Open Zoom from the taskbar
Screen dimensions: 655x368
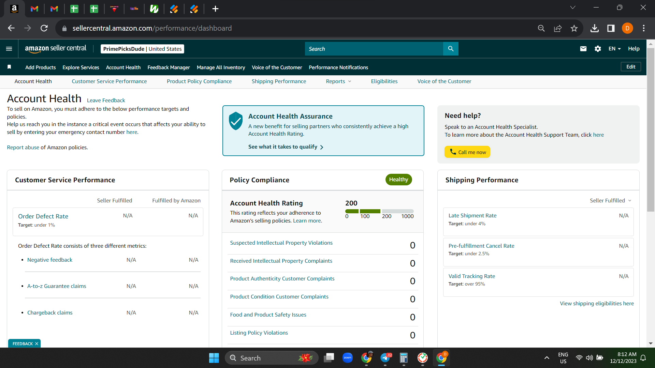point(348,358)
